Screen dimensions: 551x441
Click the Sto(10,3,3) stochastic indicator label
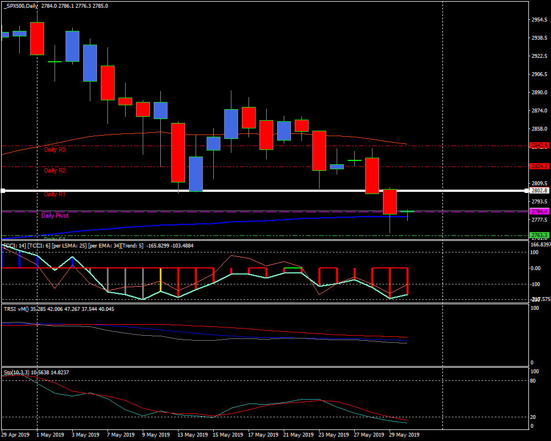(17, 373)
